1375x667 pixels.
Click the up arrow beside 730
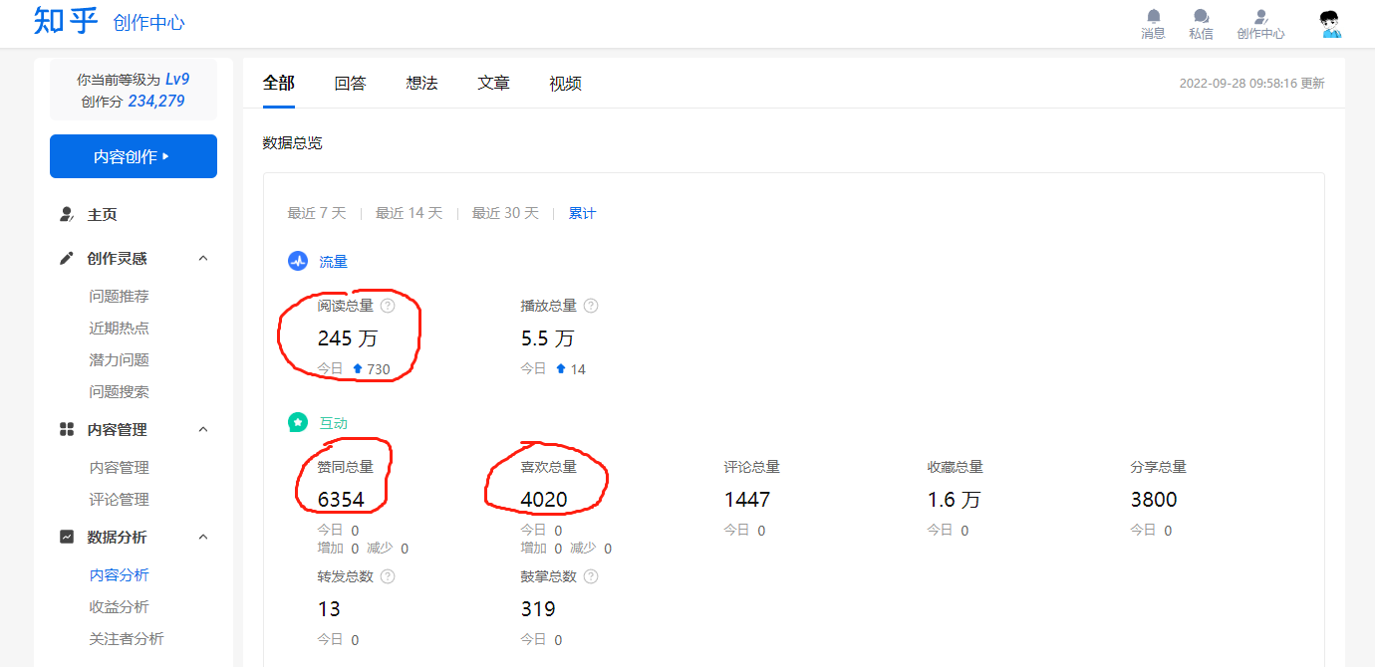pos(358,368)
